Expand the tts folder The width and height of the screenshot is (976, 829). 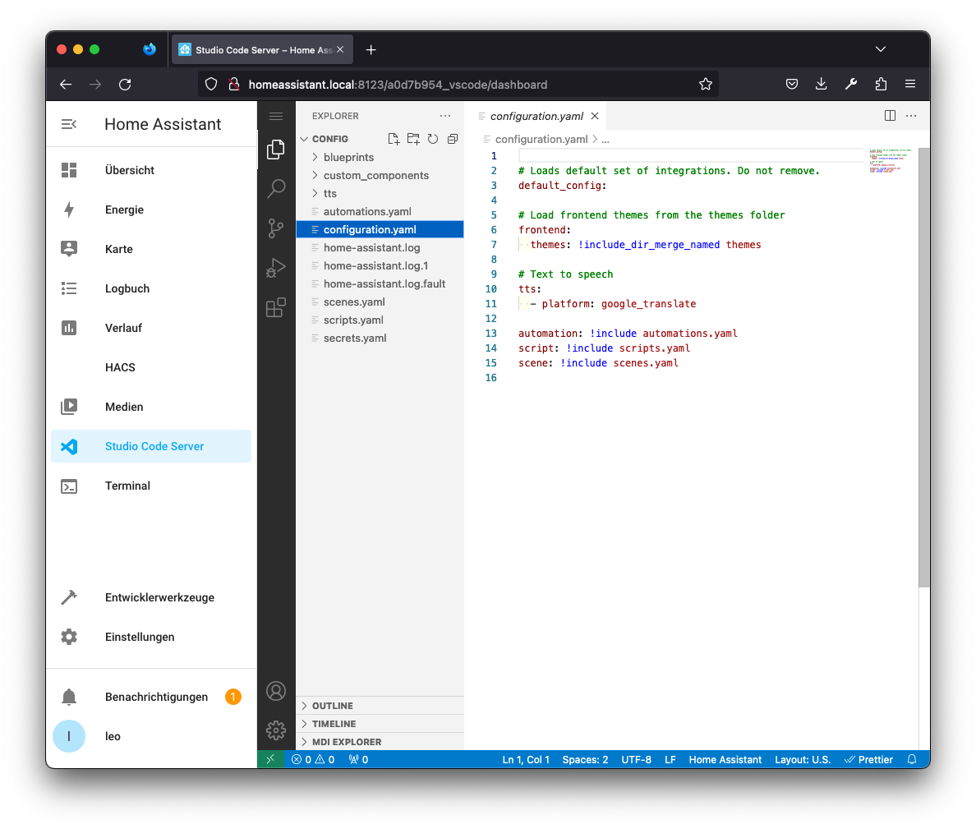[380, 194]
